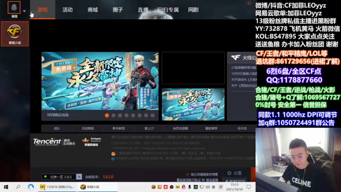341x192 pixels.
Task: Select the 穿越火线 CF game icon in the sidebar
Action: (x=14, y=34)
